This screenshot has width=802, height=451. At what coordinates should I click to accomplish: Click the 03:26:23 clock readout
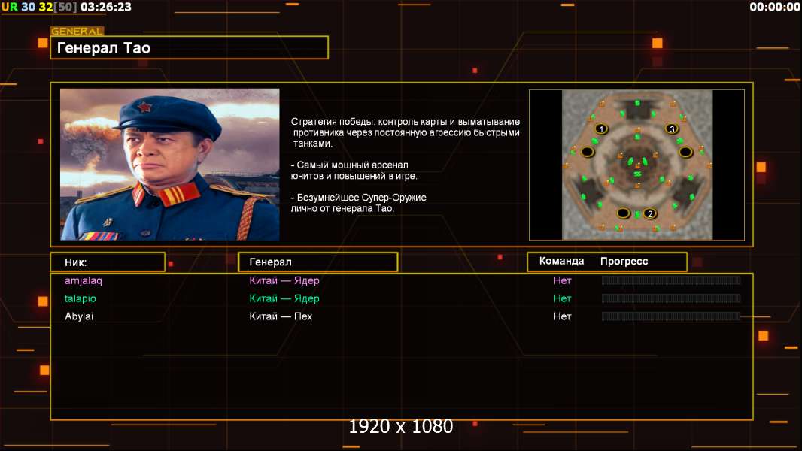click(106, 7)
